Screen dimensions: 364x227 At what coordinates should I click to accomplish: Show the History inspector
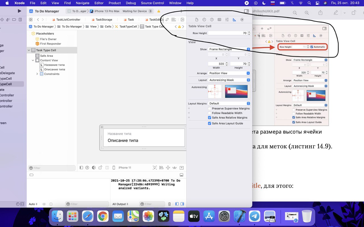pos(204,20)
